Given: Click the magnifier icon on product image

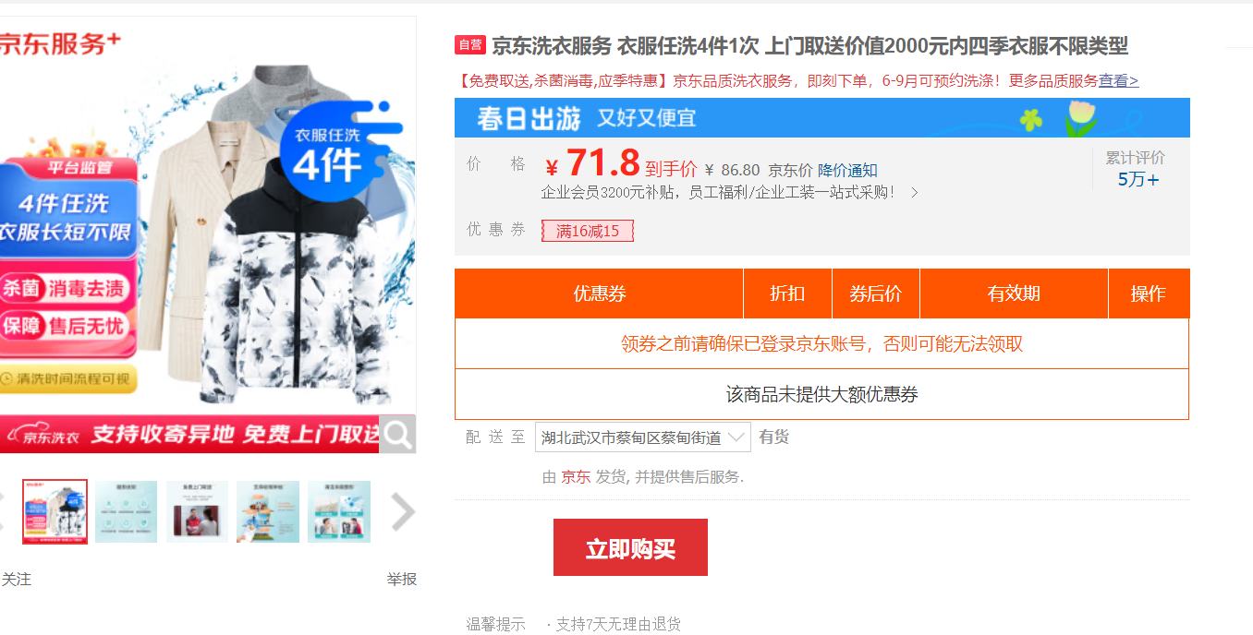Looking at the screenshot, I should (x=397, y=434).
